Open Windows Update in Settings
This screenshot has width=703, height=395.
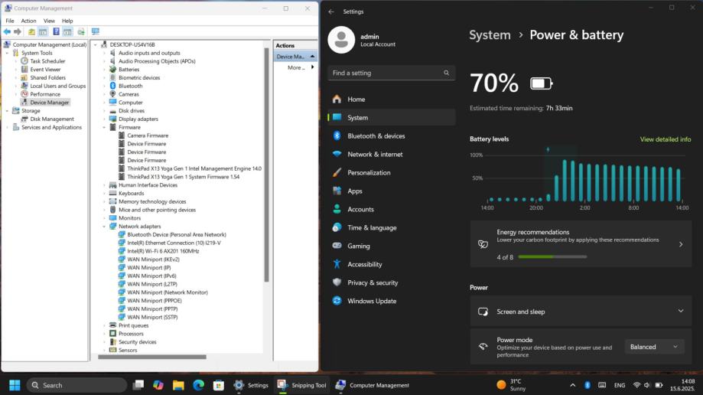point(392,302)
